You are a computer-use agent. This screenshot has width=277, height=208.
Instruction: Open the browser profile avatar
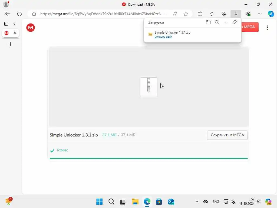(6, 4)
